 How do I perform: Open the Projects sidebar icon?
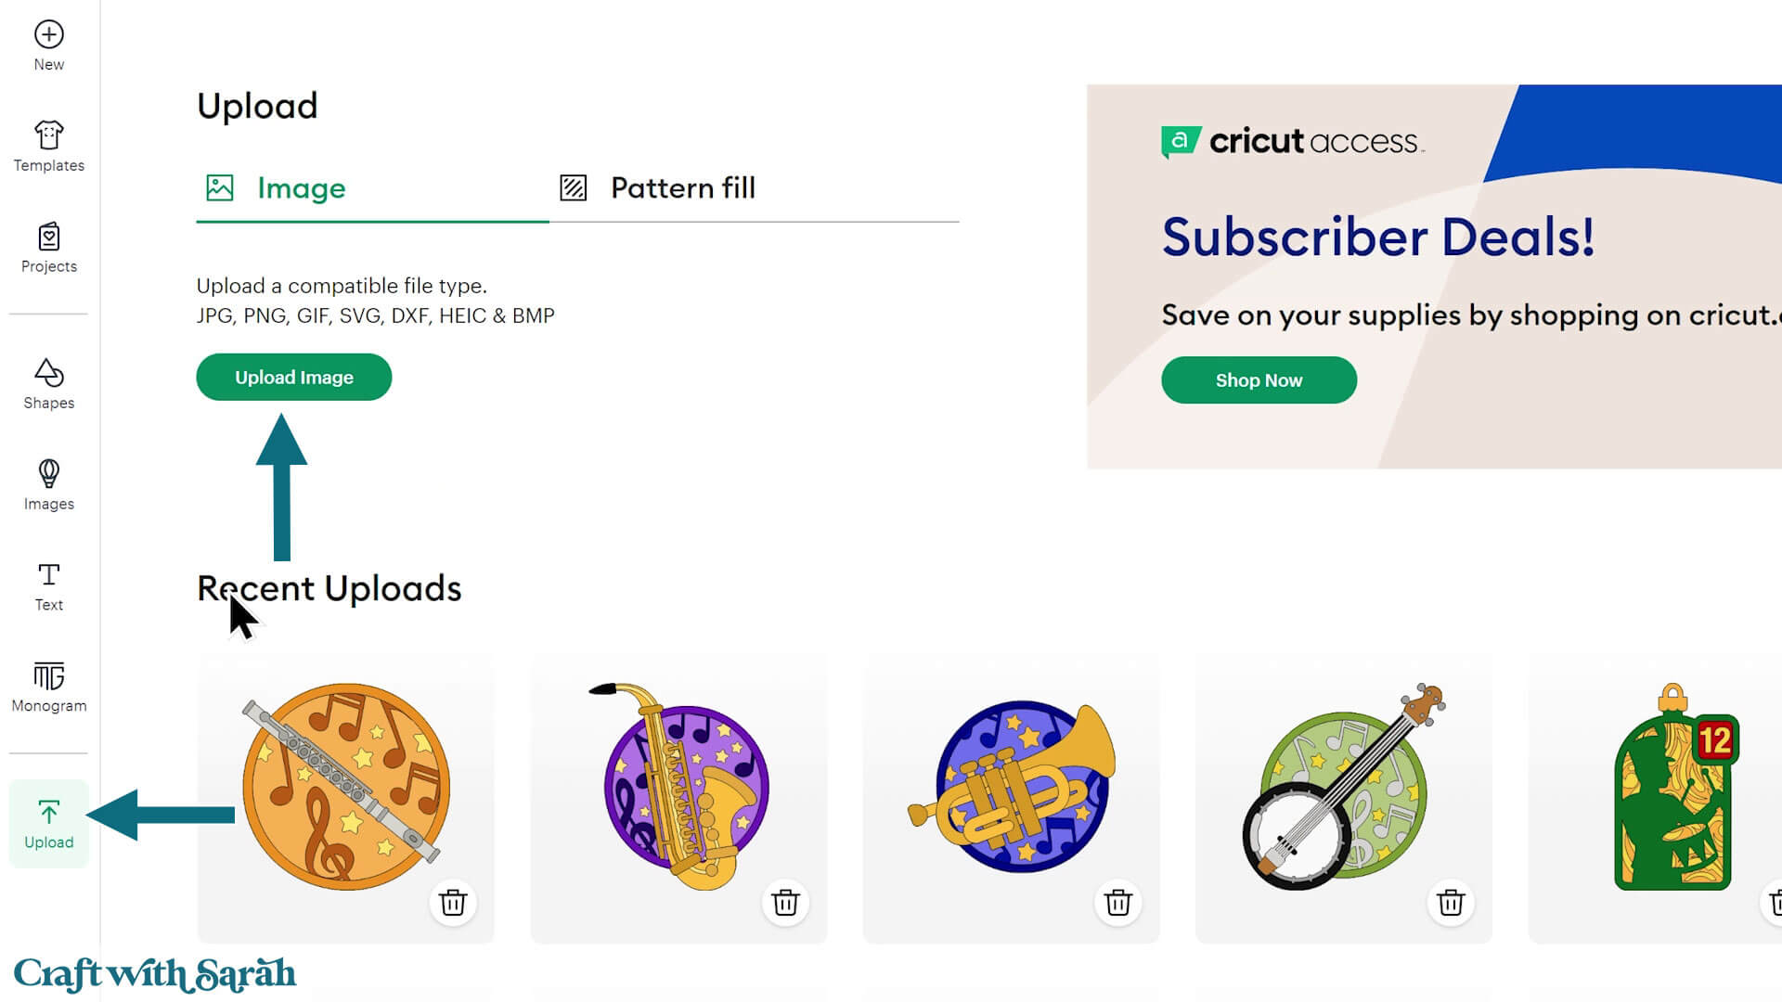[x=49, y=248]
